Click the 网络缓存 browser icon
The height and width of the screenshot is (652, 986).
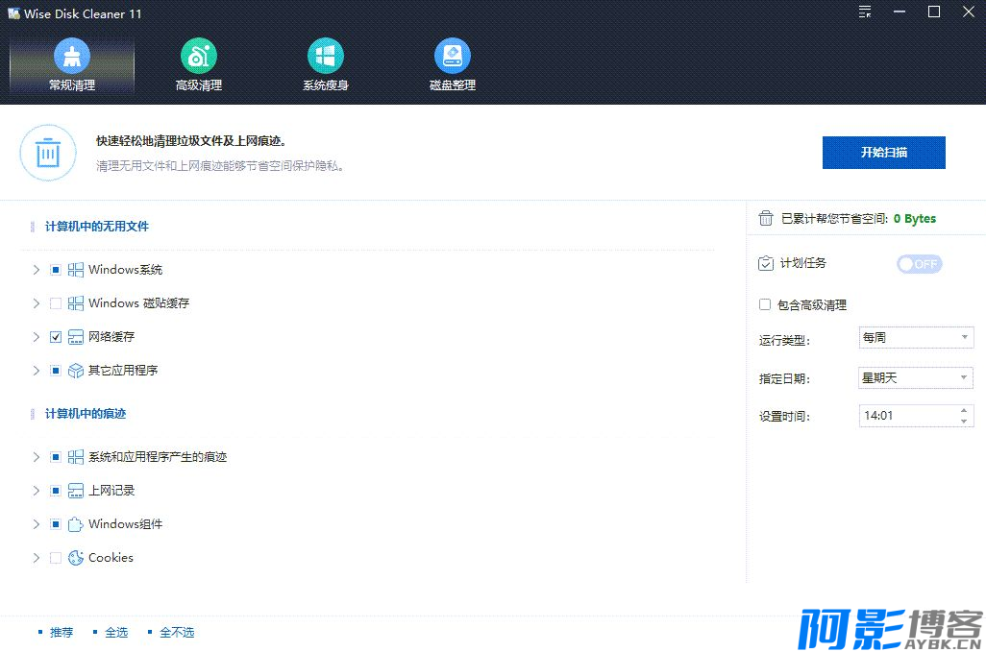(x=76, y=337)
